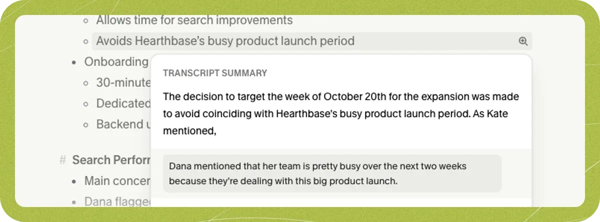The height and width of the screenshot is (222, 600).
Task: Click the "30-minute" sub-bullet text
Action: [123, 83]
